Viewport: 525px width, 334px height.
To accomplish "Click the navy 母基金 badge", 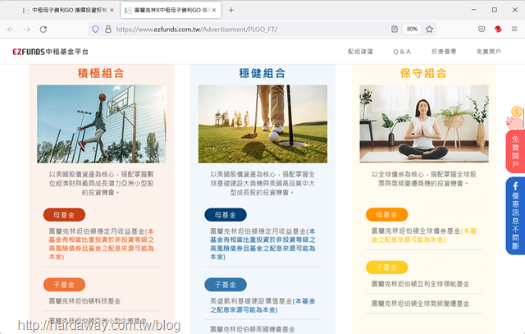I will pos(226,215).
